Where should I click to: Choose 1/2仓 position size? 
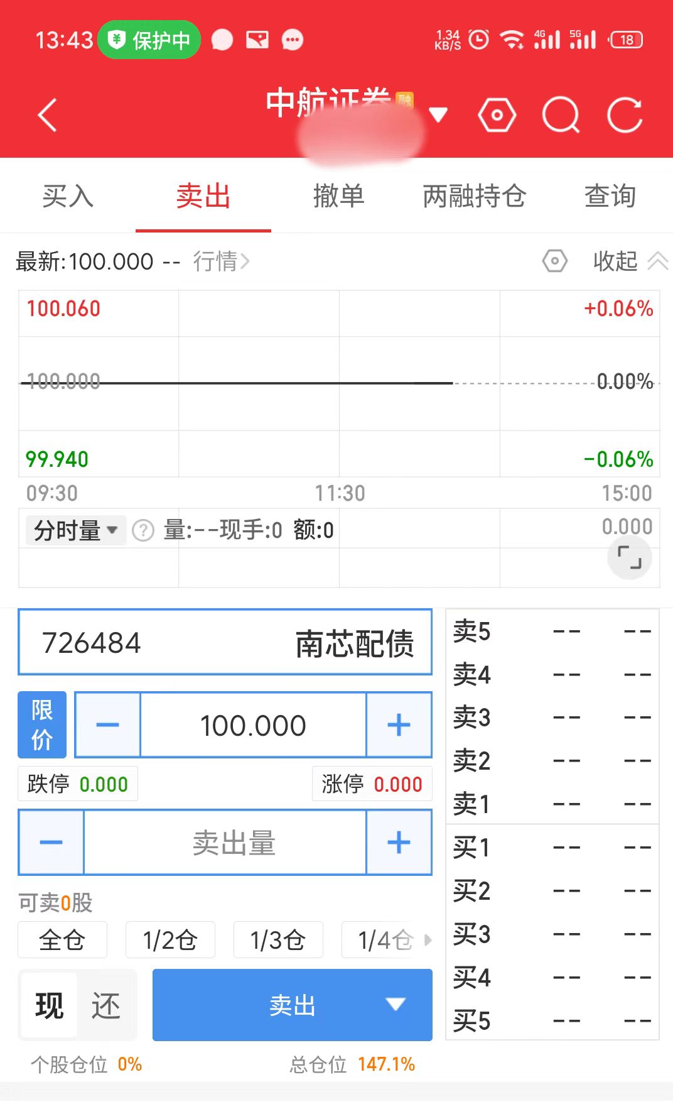pyautogui.click(x=170, y=940)
